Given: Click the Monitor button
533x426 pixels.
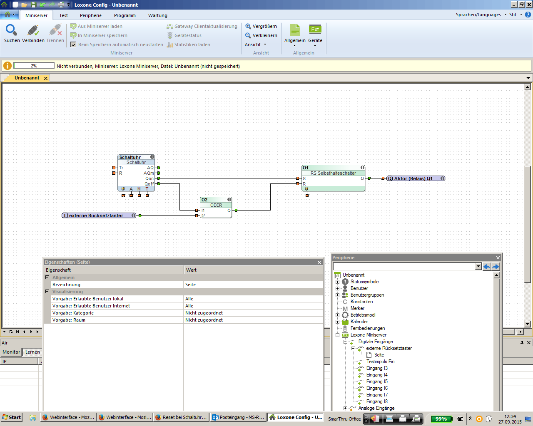Looking at the screenshot, I should (x=11, y=352).
